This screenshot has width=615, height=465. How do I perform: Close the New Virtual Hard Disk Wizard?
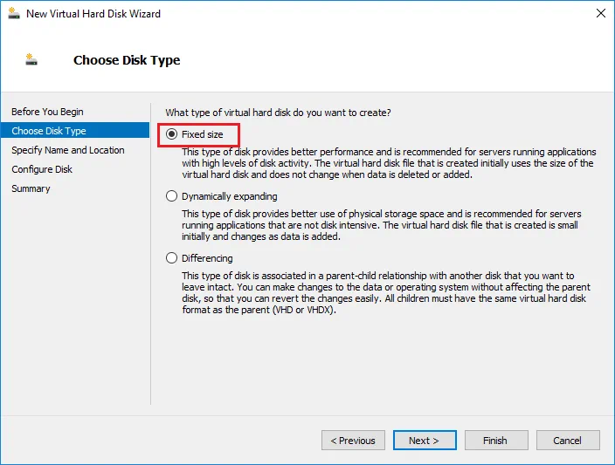(601, 13)
